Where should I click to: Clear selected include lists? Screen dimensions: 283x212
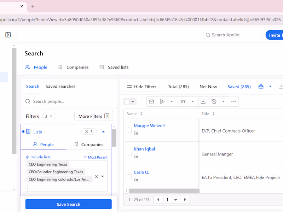[x=97, y=176]
